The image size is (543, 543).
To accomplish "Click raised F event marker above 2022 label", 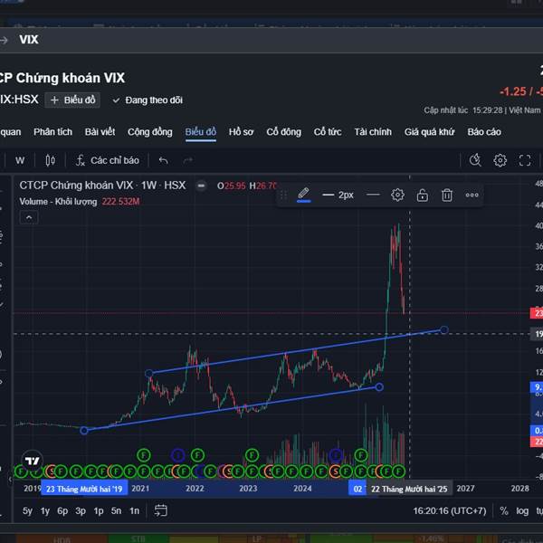I will 197,455.
